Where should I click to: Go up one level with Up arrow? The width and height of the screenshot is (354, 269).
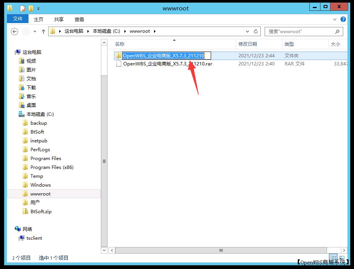(44, 31)
